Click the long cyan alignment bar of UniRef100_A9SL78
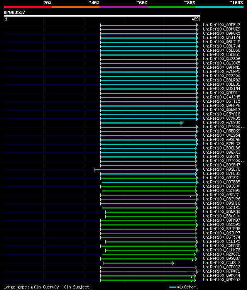The image size is (247, 290). pos(146,170)
